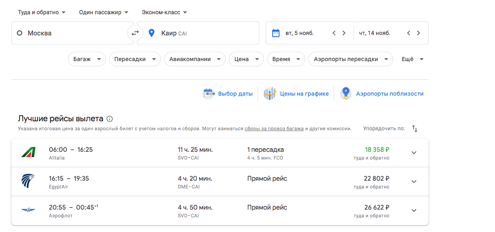Click the sort order arrows icon
This screenshot has width=495, height=232.
(x=415, y=129)
